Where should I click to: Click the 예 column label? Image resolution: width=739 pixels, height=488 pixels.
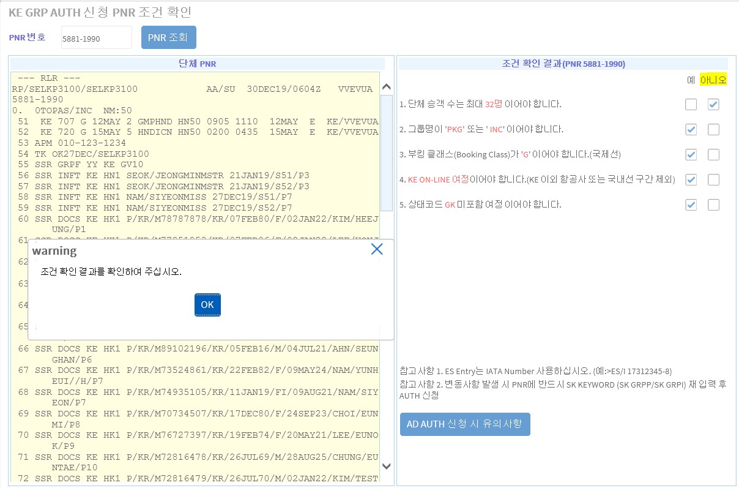[691, 80]
